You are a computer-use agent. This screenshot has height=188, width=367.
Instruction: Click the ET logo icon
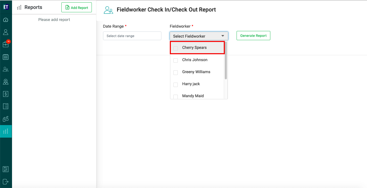tap(6, 7)
